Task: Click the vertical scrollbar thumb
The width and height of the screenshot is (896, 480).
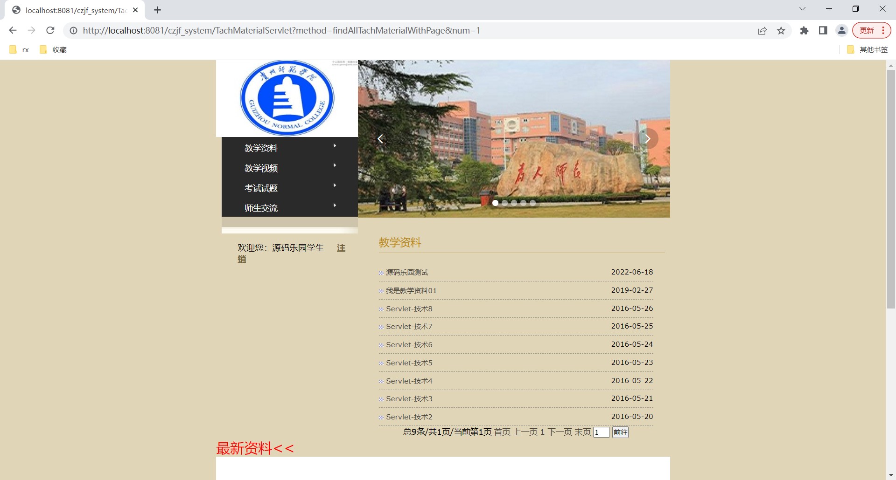Action: tap(891, 189)
